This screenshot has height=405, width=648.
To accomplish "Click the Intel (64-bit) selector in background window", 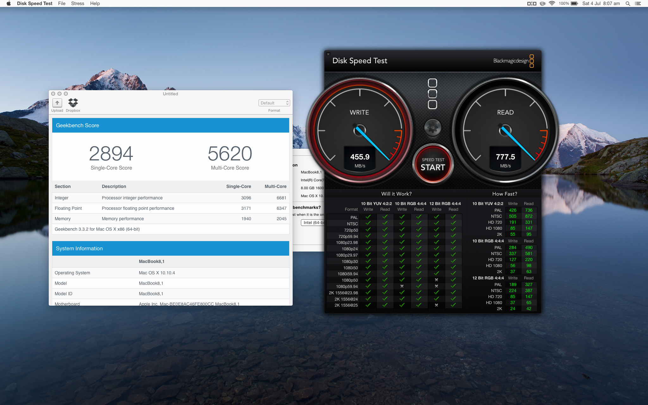I will 313,223.
